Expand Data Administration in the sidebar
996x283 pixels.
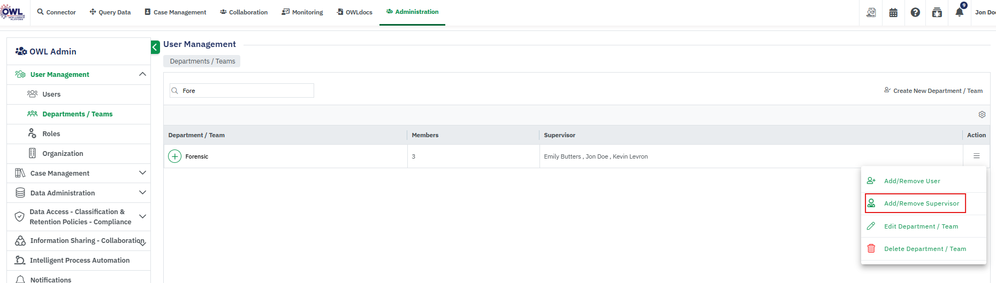pos(142,193)
